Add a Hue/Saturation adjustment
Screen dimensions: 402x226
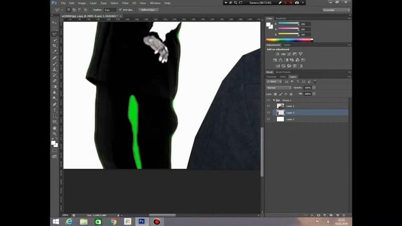(x=275, y=60)
